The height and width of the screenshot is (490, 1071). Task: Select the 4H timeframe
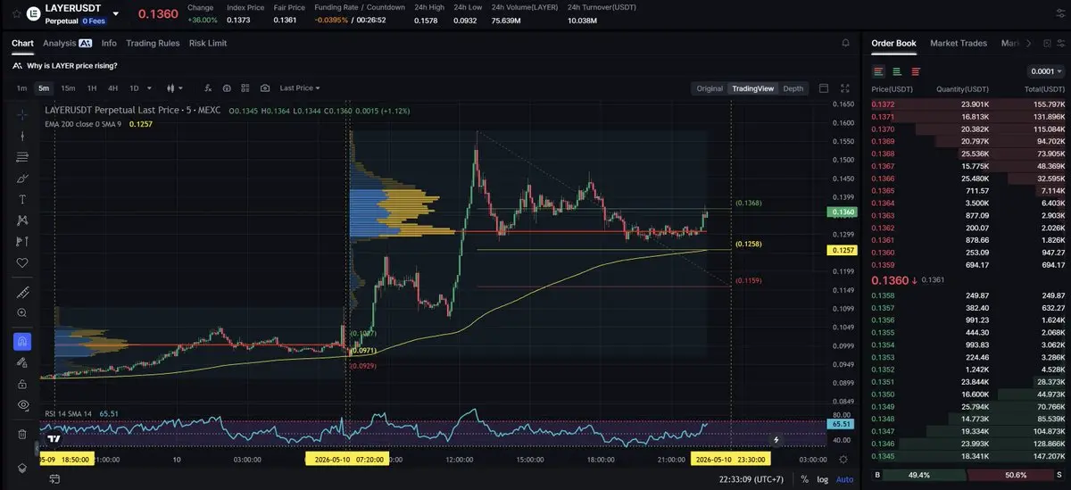pyautogui.click(x=112, y=88)
